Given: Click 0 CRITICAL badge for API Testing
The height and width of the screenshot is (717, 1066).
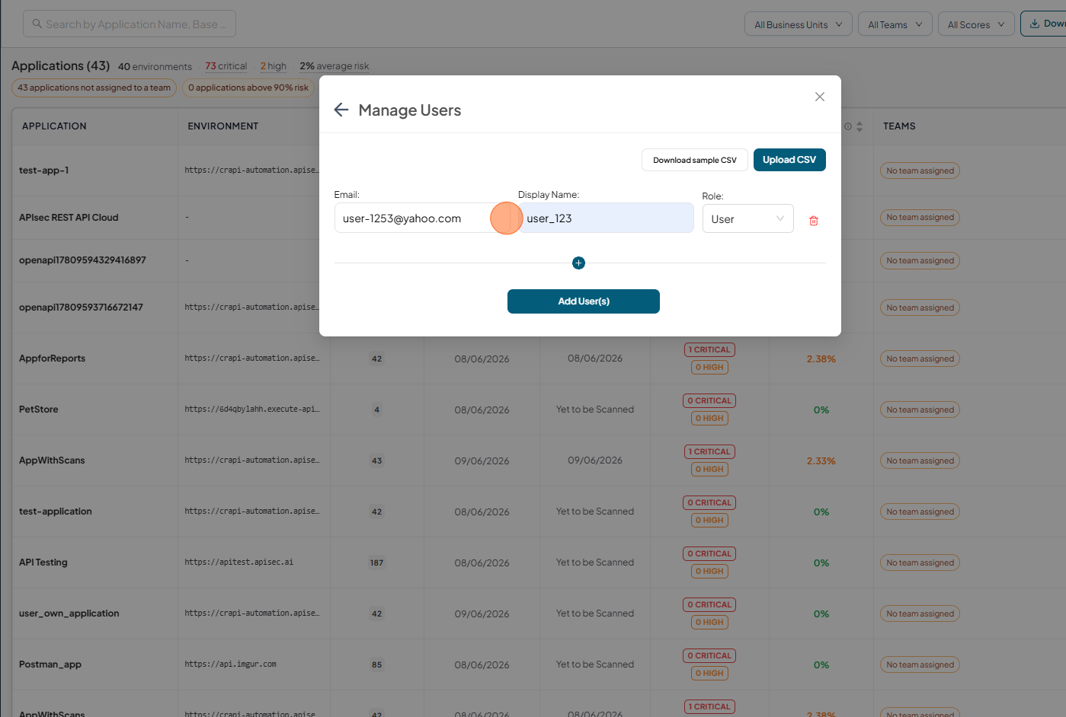Looking at the screenshot, I should (x=709, y=553).
